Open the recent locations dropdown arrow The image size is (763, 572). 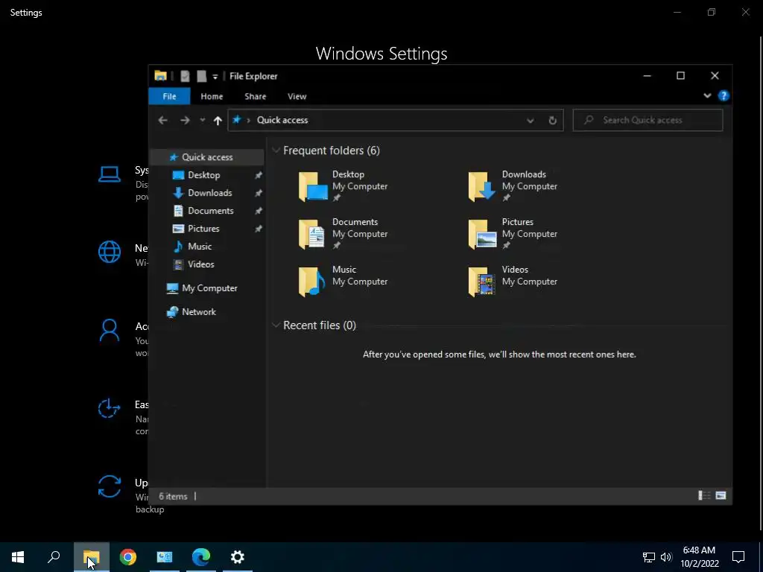203,120
